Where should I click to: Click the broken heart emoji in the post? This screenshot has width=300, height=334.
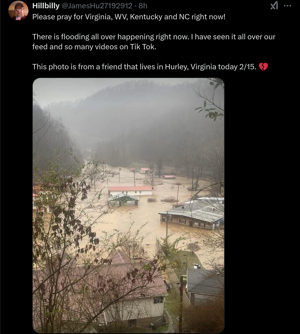click(263, 67)
